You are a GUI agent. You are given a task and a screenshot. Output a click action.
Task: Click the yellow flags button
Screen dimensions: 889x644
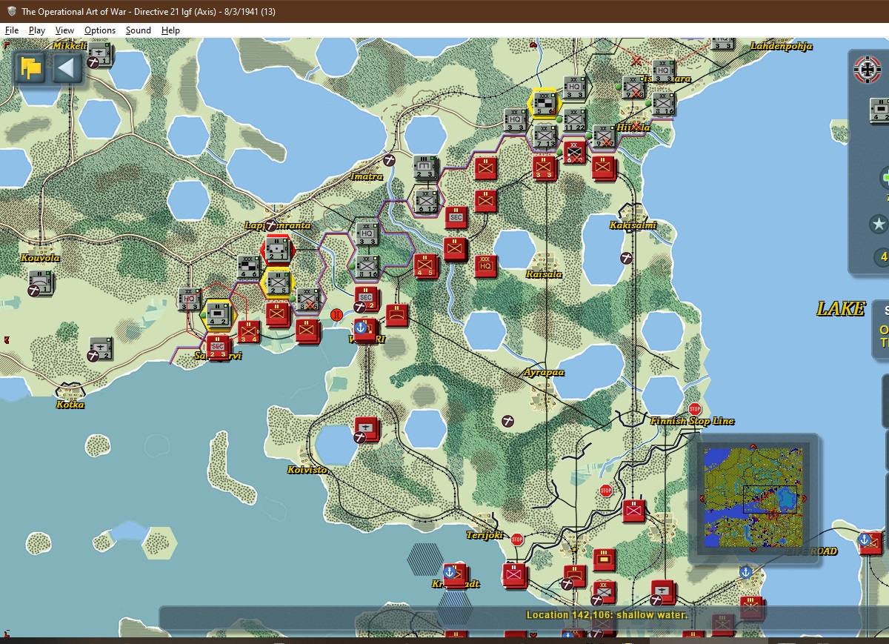coord(30,69)
